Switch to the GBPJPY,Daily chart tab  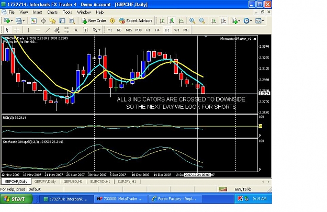[45, 182]
